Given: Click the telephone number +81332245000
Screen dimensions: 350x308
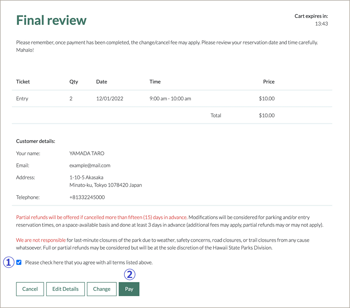Looking at the screenshot, I should click(87, 197).
